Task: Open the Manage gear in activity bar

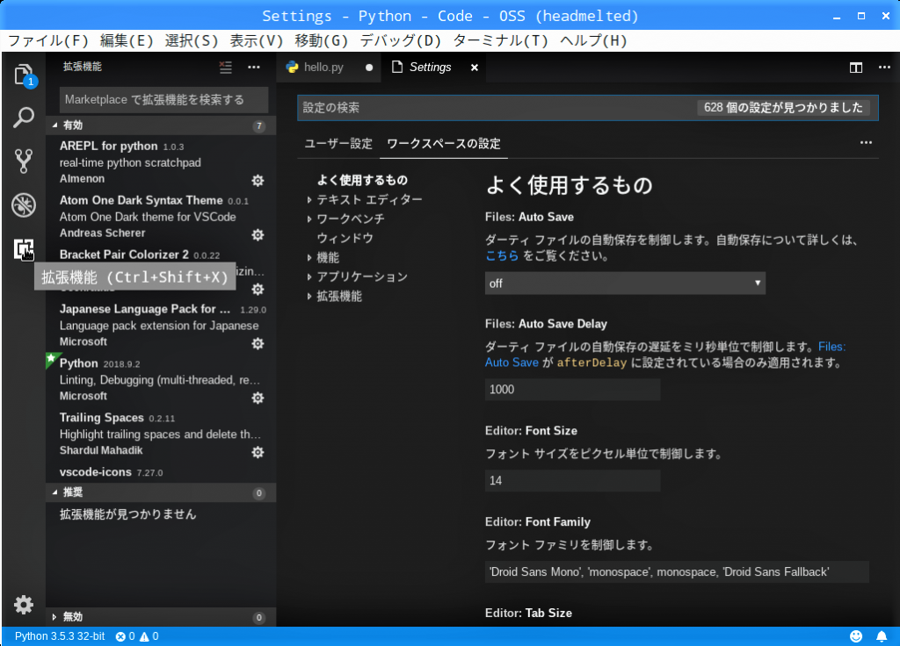Action: click(x=24, y=605)
